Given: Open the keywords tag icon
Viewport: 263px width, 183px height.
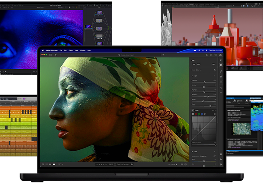Looking at the screenshot, I should coord(221,159).
